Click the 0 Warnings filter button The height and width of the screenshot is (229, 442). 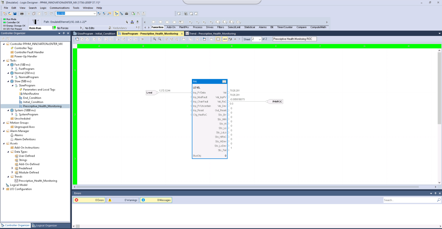(123, 200)
